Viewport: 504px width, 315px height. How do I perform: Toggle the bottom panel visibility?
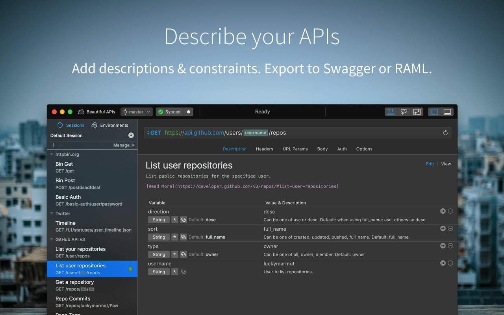[447, 112]
